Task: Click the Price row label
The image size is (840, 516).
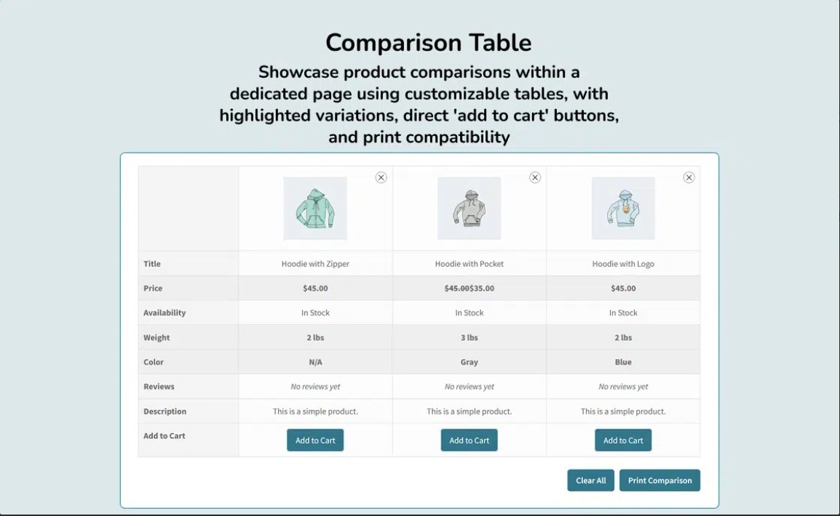Action: click(153, 289)
